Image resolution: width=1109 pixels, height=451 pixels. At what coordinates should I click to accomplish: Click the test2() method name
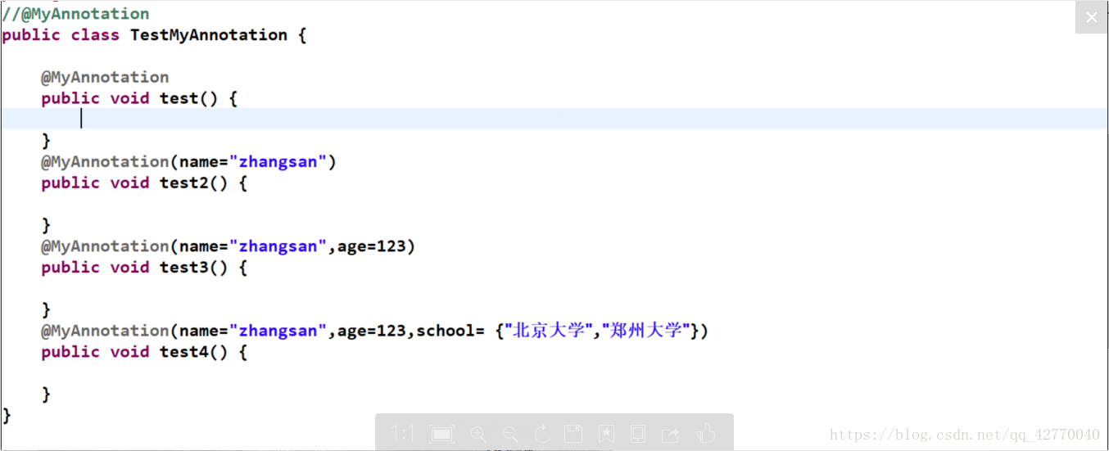click(x=194, y=183)
